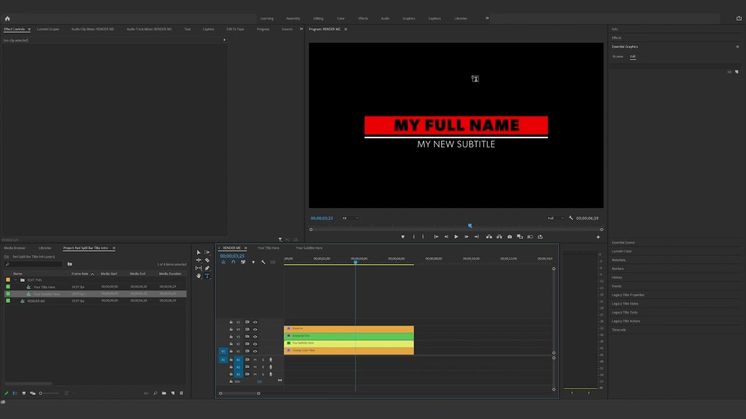Open Program monitor settings wrench
The width and height of the screenshot is (746, 419).
(x=571, y=218)
